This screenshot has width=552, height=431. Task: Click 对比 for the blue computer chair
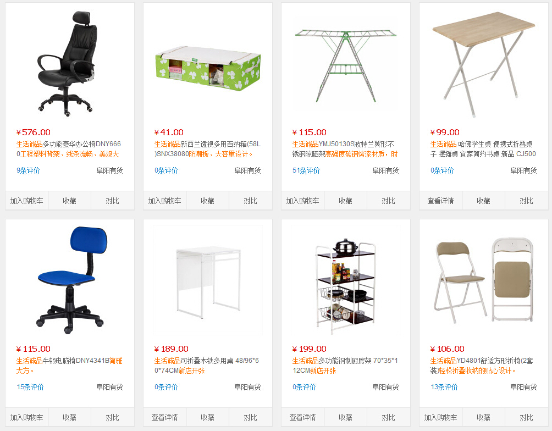[x=113, y=417]
